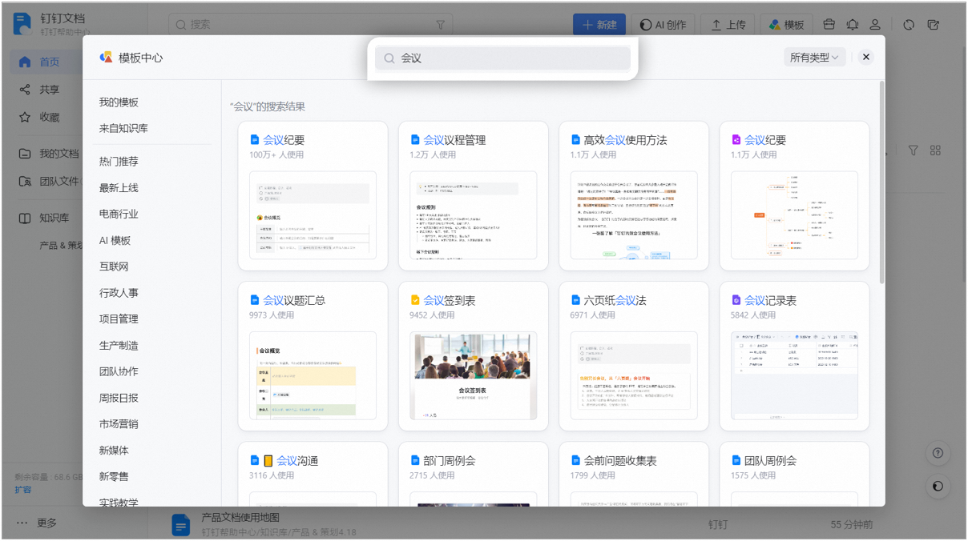Open the Favorites (收藏) sidebar item

46,117
